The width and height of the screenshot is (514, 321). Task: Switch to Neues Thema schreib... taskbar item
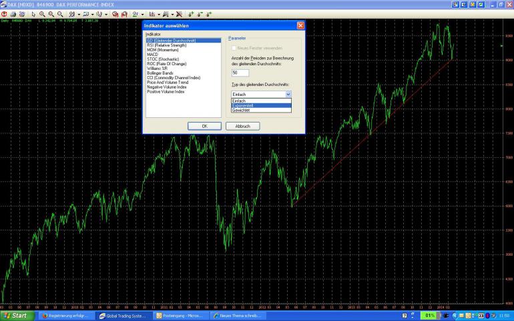click(x=238, y=316)
